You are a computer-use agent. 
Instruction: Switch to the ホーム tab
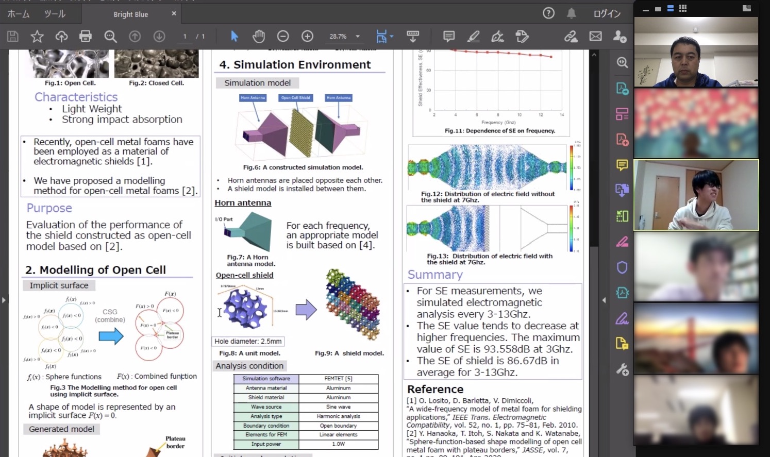[19, 14]
